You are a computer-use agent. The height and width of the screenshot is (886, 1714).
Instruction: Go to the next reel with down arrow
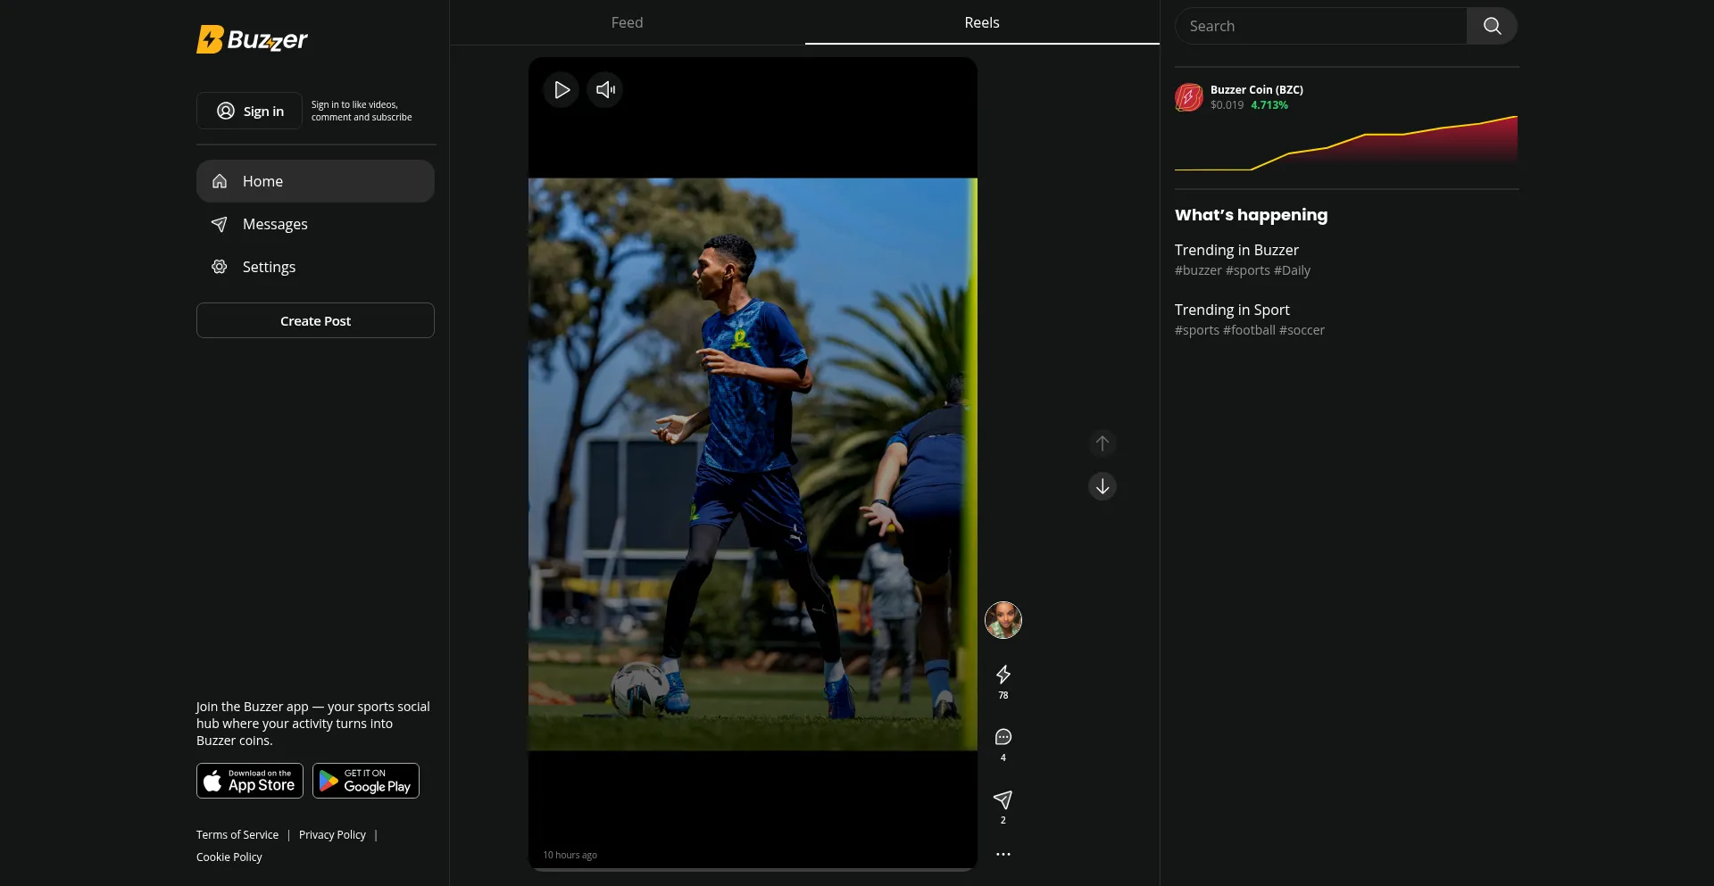[1102, 486]
